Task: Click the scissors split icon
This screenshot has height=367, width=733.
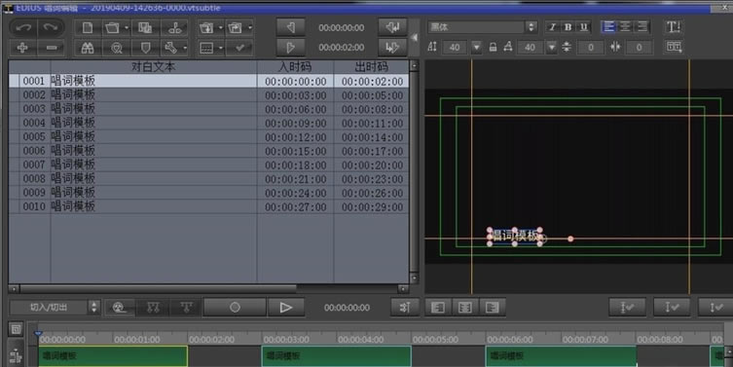Action: [174, 27]
